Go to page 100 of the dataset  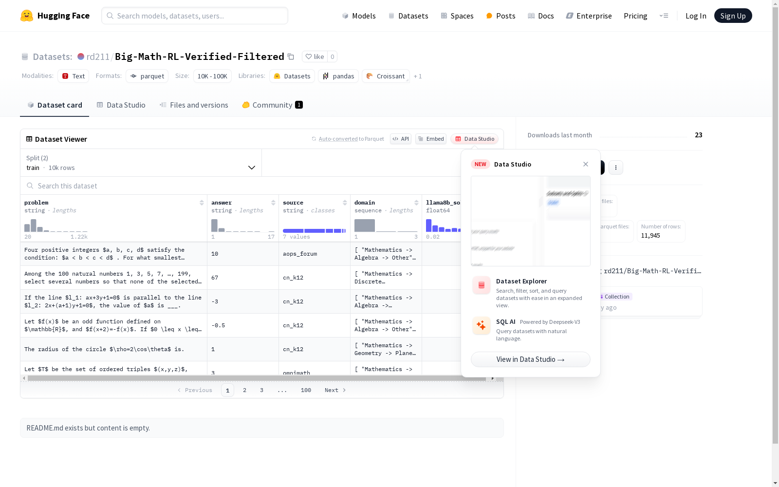(x=306, y=390)
